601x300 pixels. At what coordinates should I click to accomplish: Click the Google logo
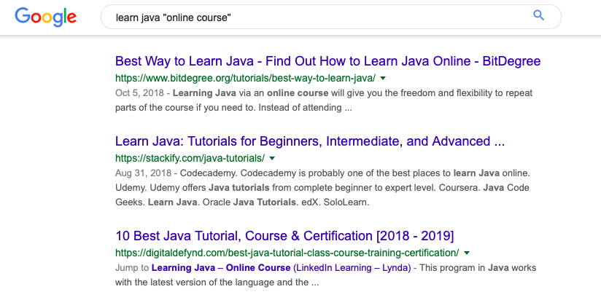click(x=46, y=17)
